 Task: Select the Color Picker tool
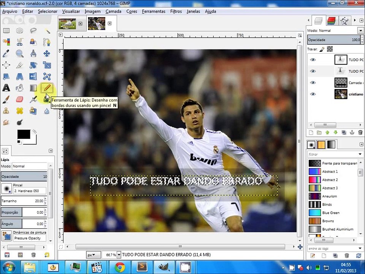pos(6,53)
